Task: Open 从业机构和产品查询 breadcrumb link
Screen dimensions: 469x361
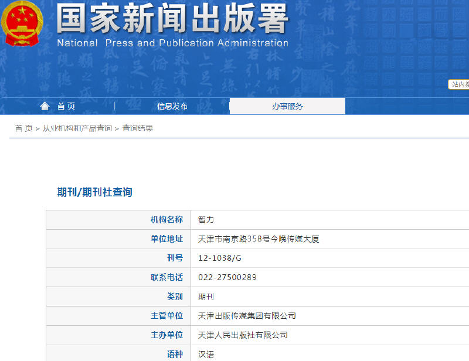Action: coord(77,128)
